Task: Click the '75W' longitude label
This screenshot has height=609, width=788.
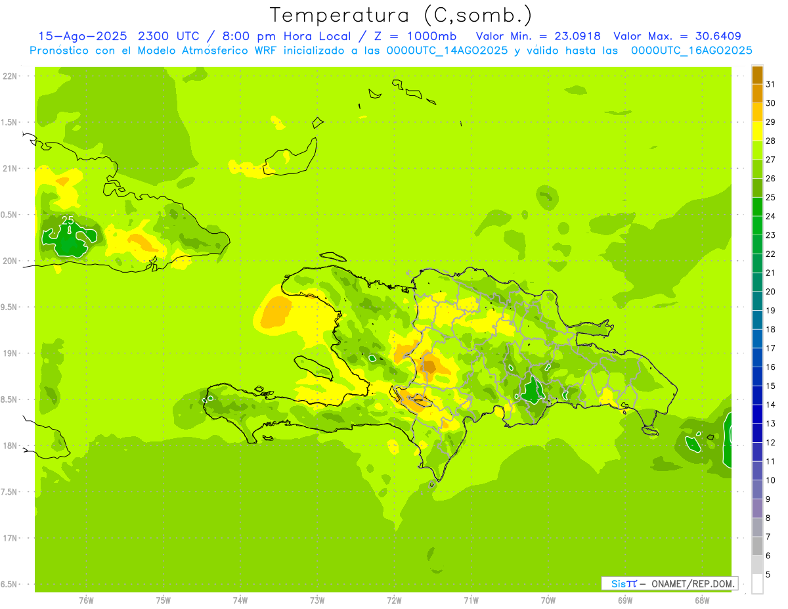Action: tap(164, 600)
